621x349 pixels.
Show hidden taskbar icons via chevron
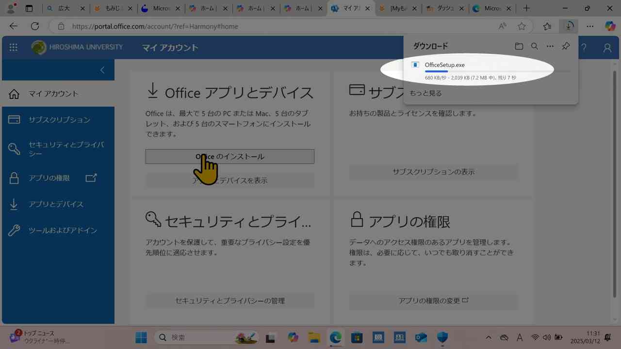tap(489, 337)
